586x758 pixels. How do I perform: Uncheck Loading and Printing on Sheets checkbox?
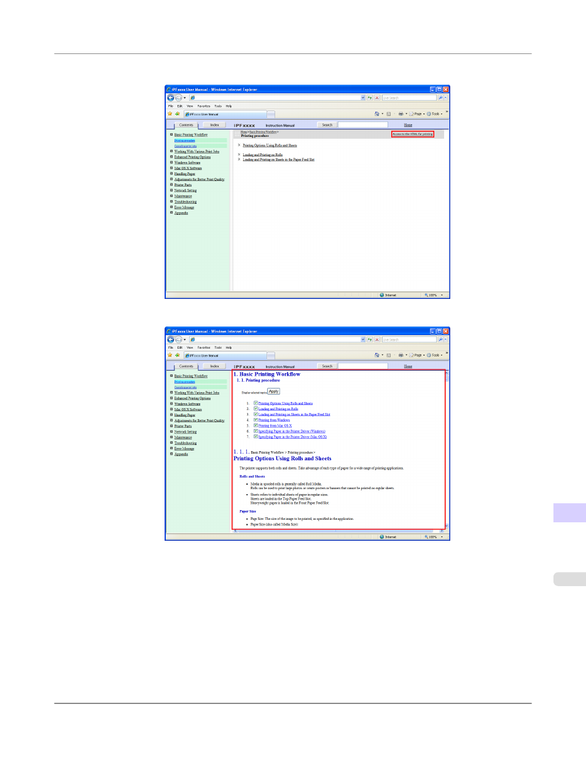click(x=256, y=414)
